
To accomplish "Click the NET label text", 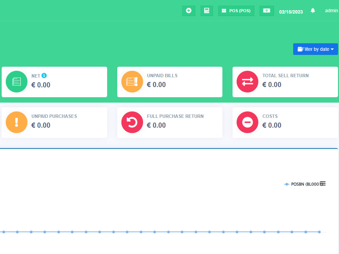I will pyautogui.click(x=36, y=76).
